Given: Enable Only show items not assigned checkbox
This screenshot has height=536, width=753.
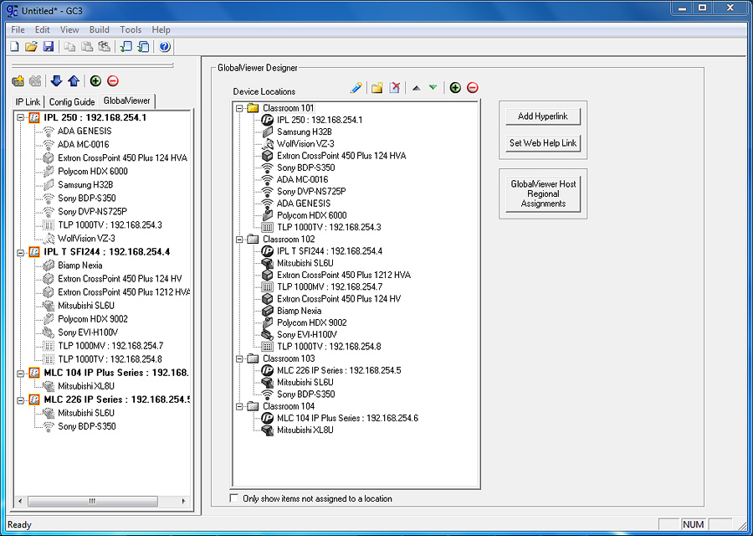Looking at the screenshot, I should pos(234,498).
